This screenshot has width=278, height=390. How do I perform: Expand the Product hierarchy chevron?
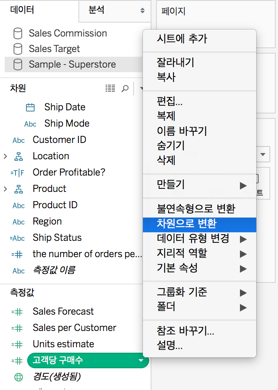[x=5, y=189]
